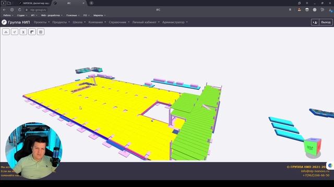Click the copy-window icon in title bar

tap(299, 3)
